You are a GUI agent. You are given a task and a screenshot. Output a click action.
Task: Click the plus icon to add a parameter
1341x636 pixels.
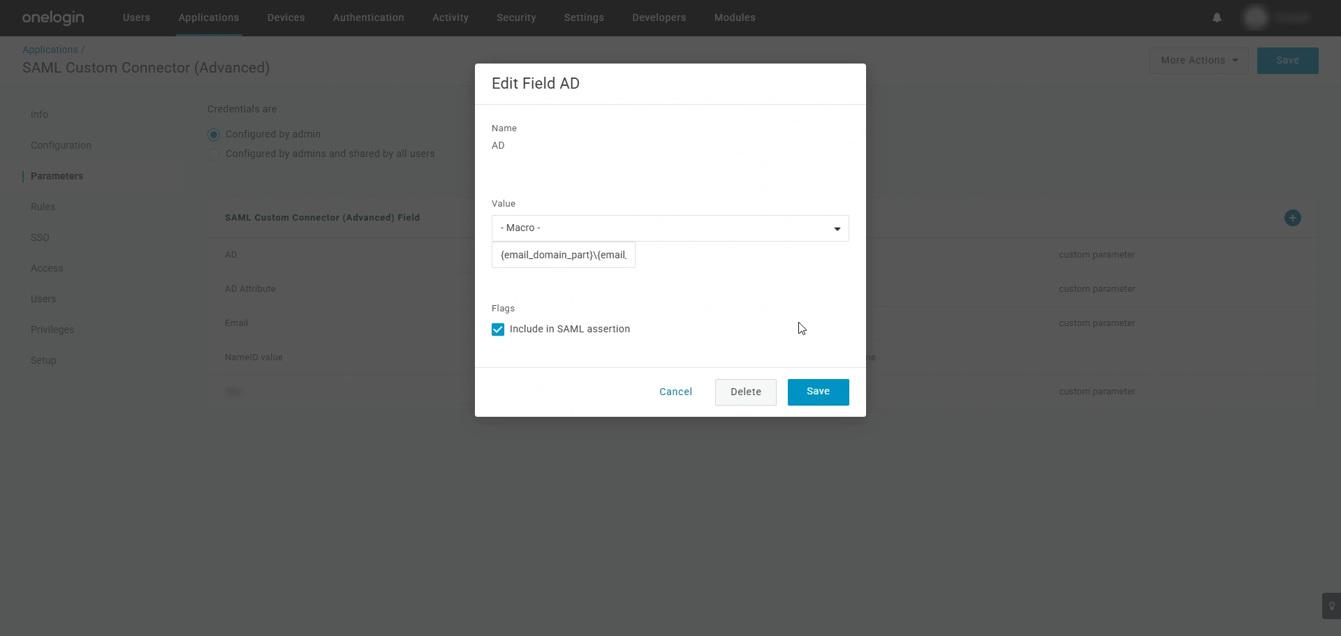click(1293, 218)
